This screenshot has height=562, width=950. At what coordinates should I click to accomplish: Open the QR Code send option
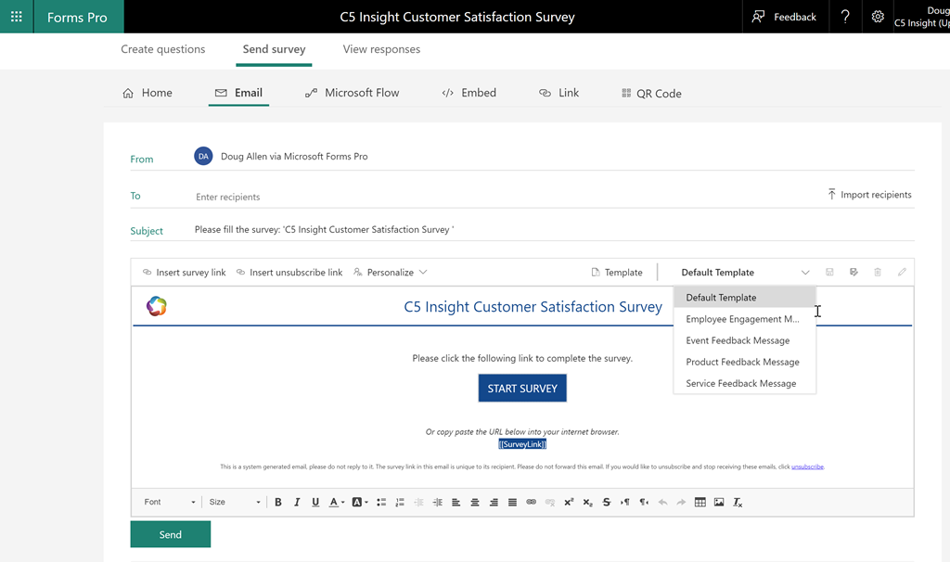coord(651,94)
